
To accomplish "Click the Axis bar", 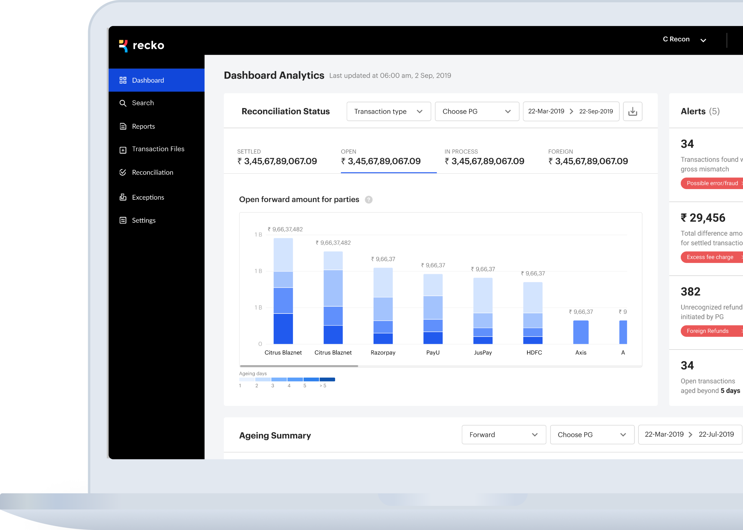I will (581, 332).
